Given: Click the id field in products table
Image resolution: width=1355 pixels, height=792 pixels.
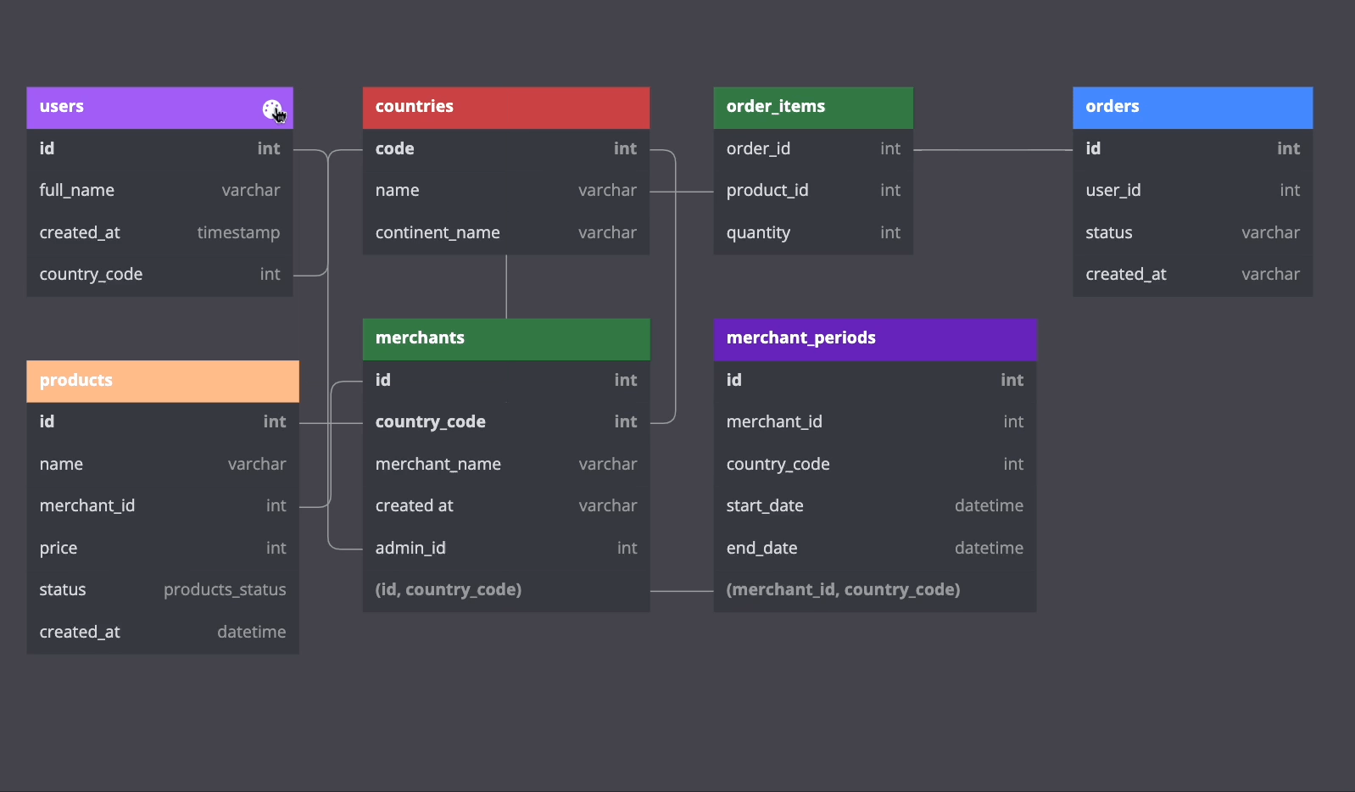Looking at the screenshot, I should pyautogui.click(x=163, y=422).
